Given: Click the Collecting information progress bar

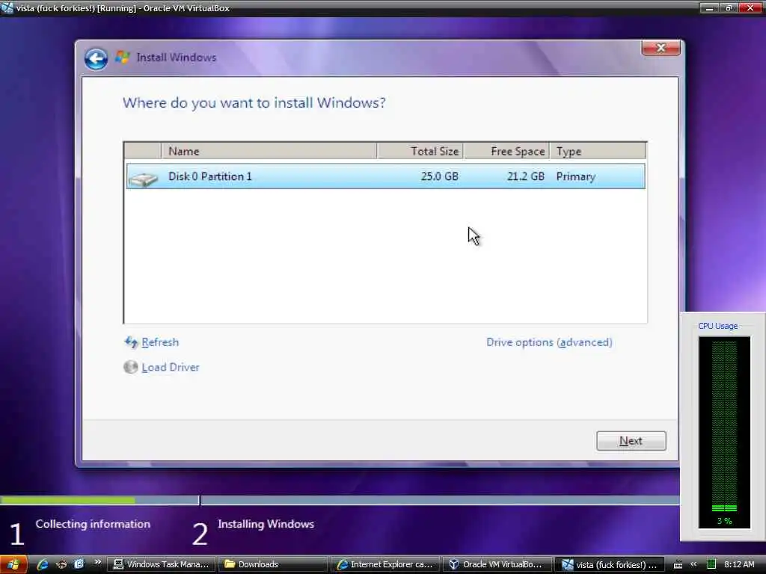Looking at the screenshot, I should [99, 500].
